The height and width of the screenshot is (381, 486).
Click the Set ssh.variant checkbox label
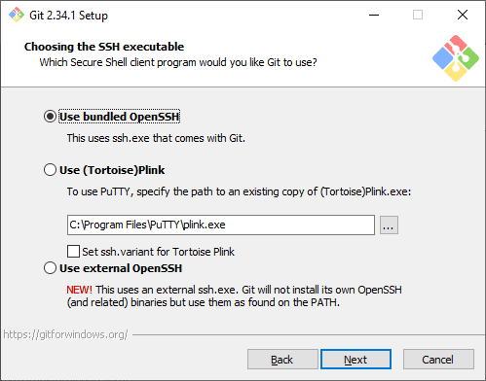(x=158, y=252)
